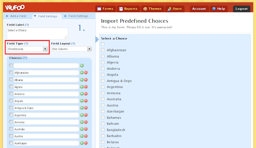This screenshot has width=256, height=148.
Task: Tick the Barbados checkbox in form preview
Action: [103, 136]
